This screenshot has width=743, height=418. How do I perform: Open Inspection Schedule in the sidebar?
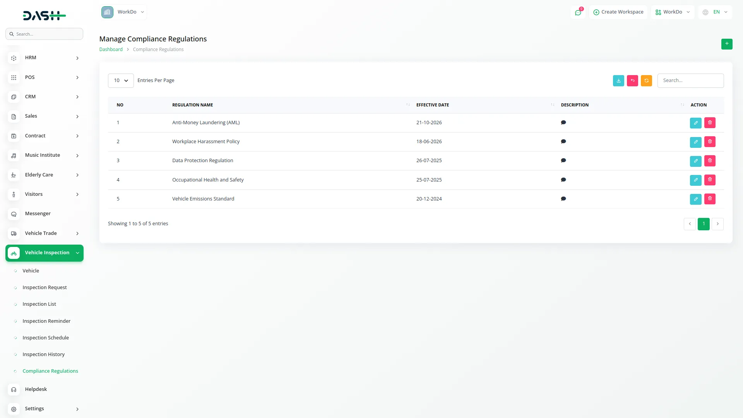pos(46,337)
